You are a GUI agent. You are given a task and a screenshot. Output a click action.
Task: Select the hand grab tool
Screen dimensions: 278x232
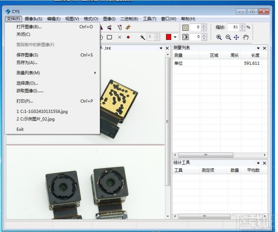[246, 37]
